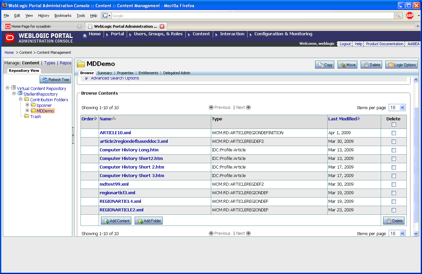Click the Move button

pos(347,65)
